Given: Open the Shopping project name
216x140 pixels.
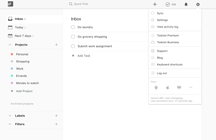Looking at the screenshot, I should pos(23,61).
